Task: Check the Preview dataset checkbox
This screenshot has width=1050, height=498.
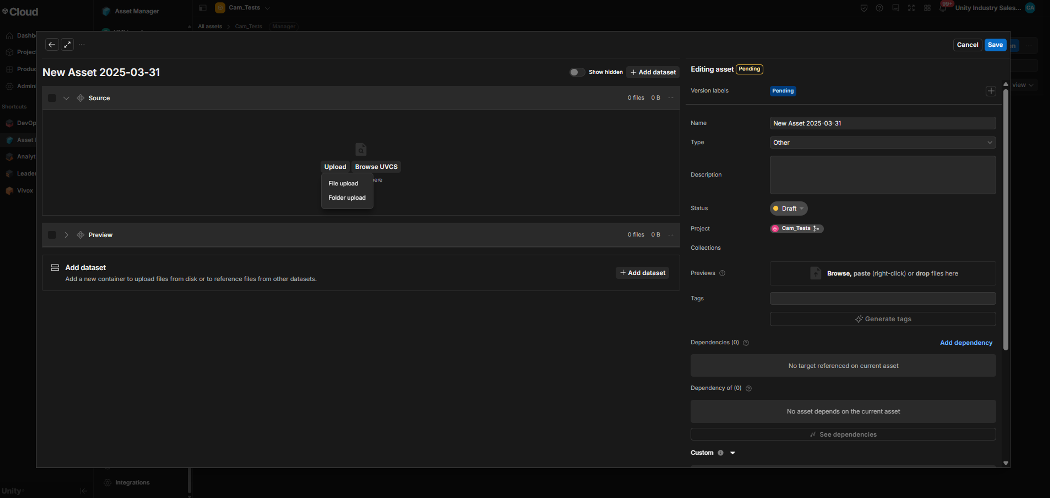Action: click(x=52, y=235)
